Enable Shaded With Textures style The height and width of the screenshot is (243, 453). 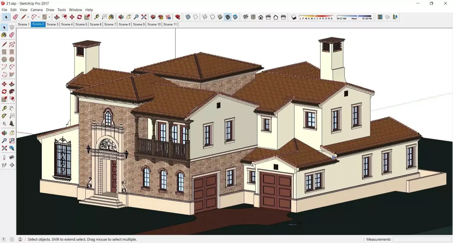(227, 17)
